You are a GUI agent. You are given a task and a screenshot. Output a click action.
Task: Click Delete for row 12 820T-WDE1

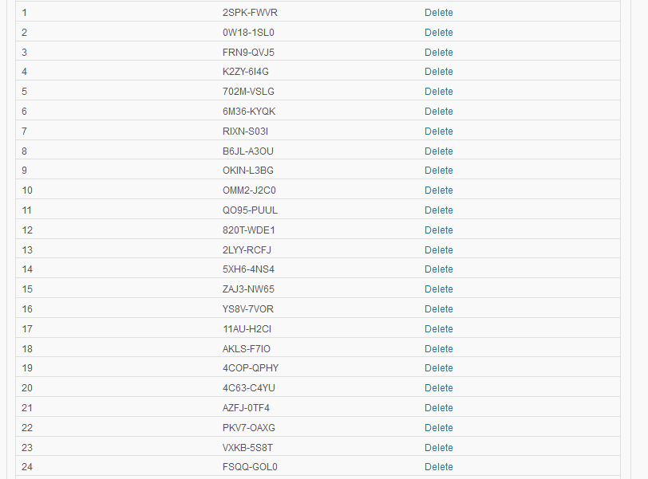click(x=438, y=230)
